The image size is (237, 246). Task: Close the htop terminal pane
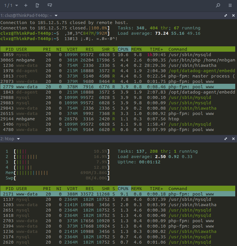[233, 139]
